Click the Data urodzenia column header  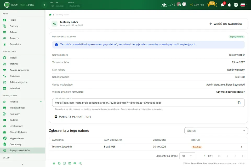(113, 140)
